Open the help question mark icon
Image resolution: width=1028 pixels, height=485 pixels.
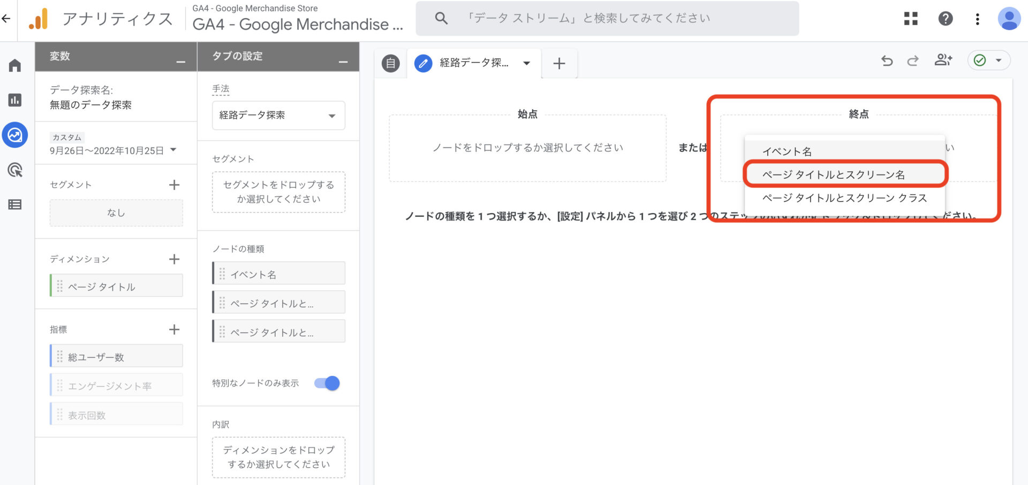pos(946,19)
